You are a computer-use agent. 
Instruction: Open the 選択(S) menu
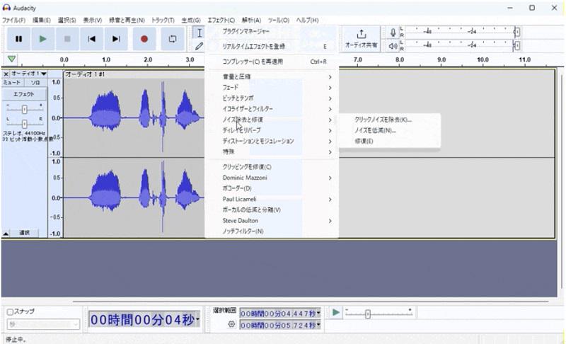[x=67, y=21]
